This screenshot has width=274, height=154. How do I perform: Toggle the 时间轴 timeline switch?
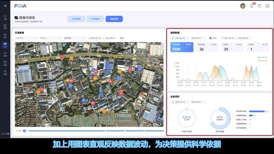click(x=25, y=131)
